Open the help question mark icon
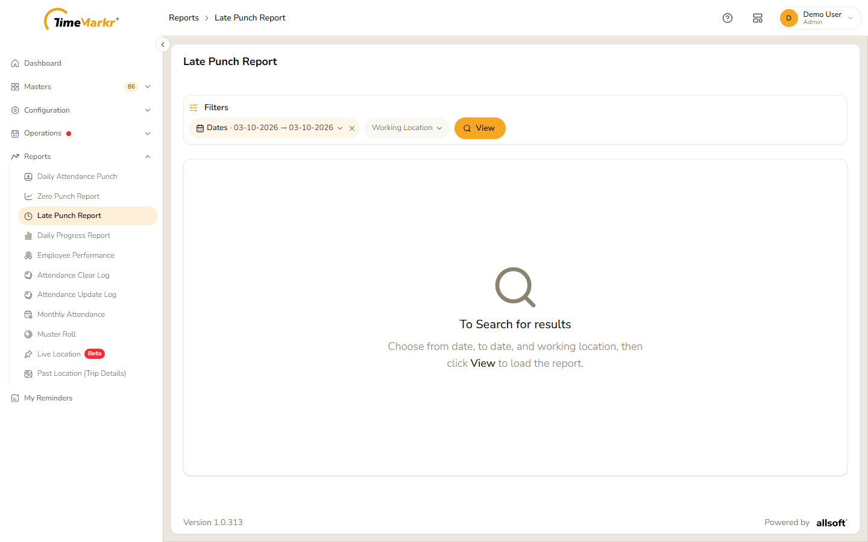Viewport: 868px width, 542px height. (728, 18)
